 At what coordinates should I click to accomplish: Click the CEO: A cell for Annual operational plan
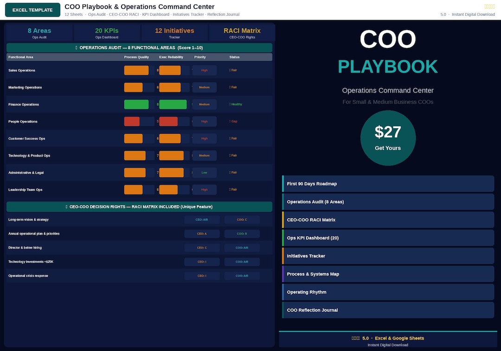point(202,234)
